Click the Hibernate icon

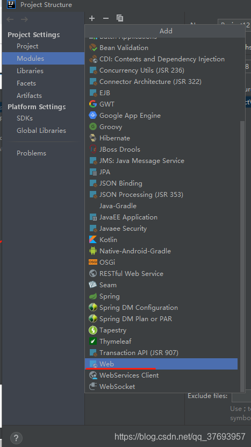[x=93, y=138]
